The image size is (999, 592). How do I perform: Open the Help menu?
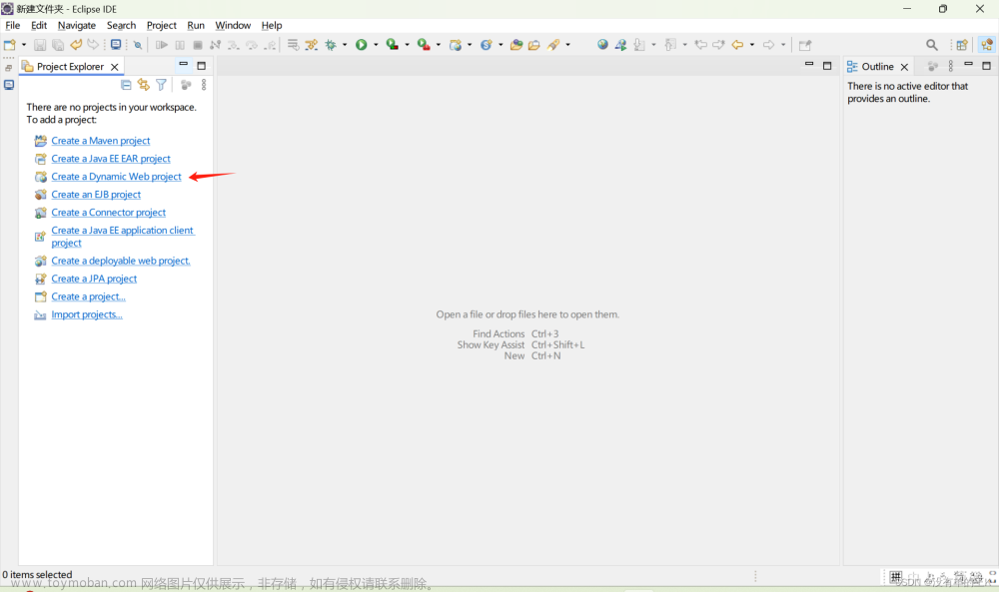[x=272, y=26]
